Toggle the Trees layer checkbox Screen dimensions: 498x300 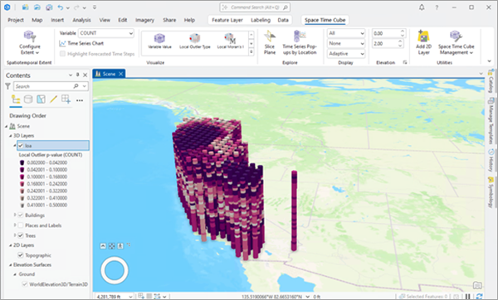[21, 235]
